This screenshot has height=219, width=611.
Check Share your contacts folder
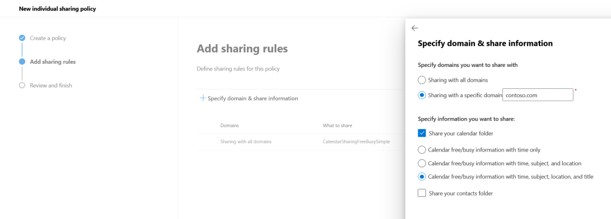[x=422, y=193]
